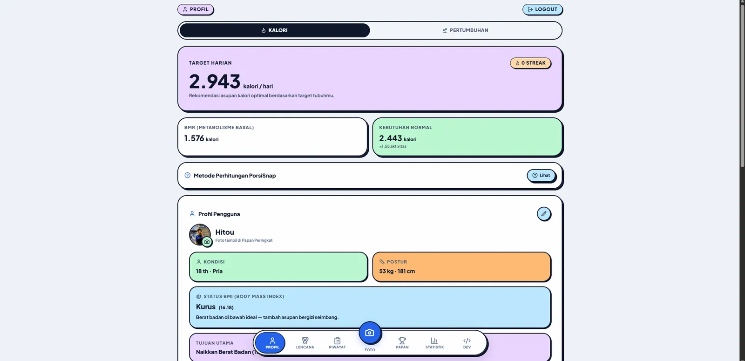The height and width of the screenshot is (361, 745).
Task: Click the Profil Pengguna heading
Action: [219, 214]
